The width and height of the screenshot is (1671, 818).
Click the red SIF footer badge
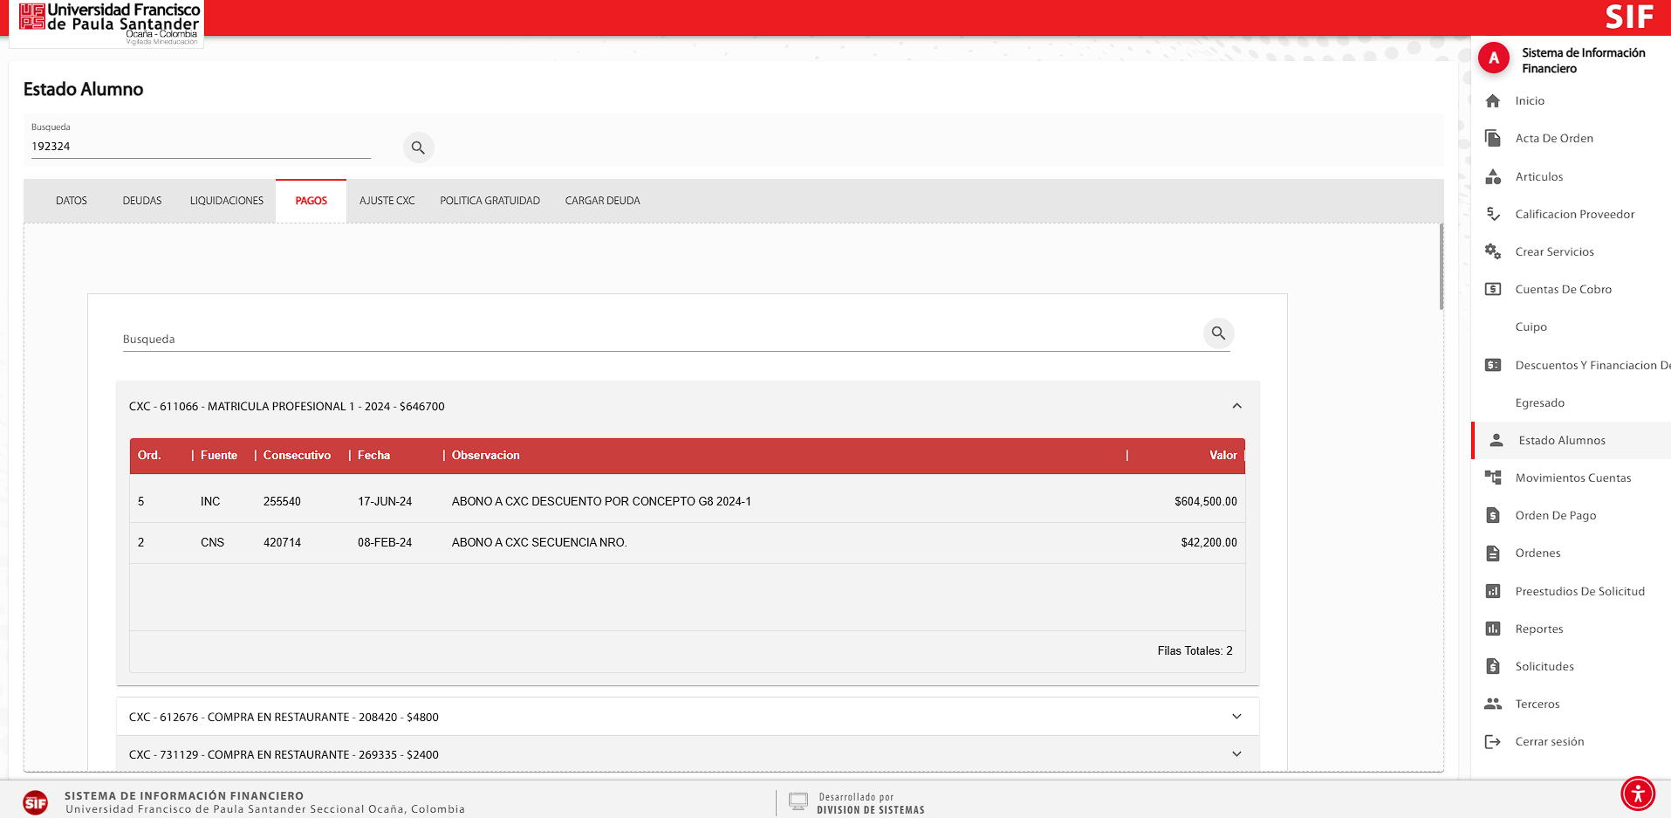[x=36, y=802]
